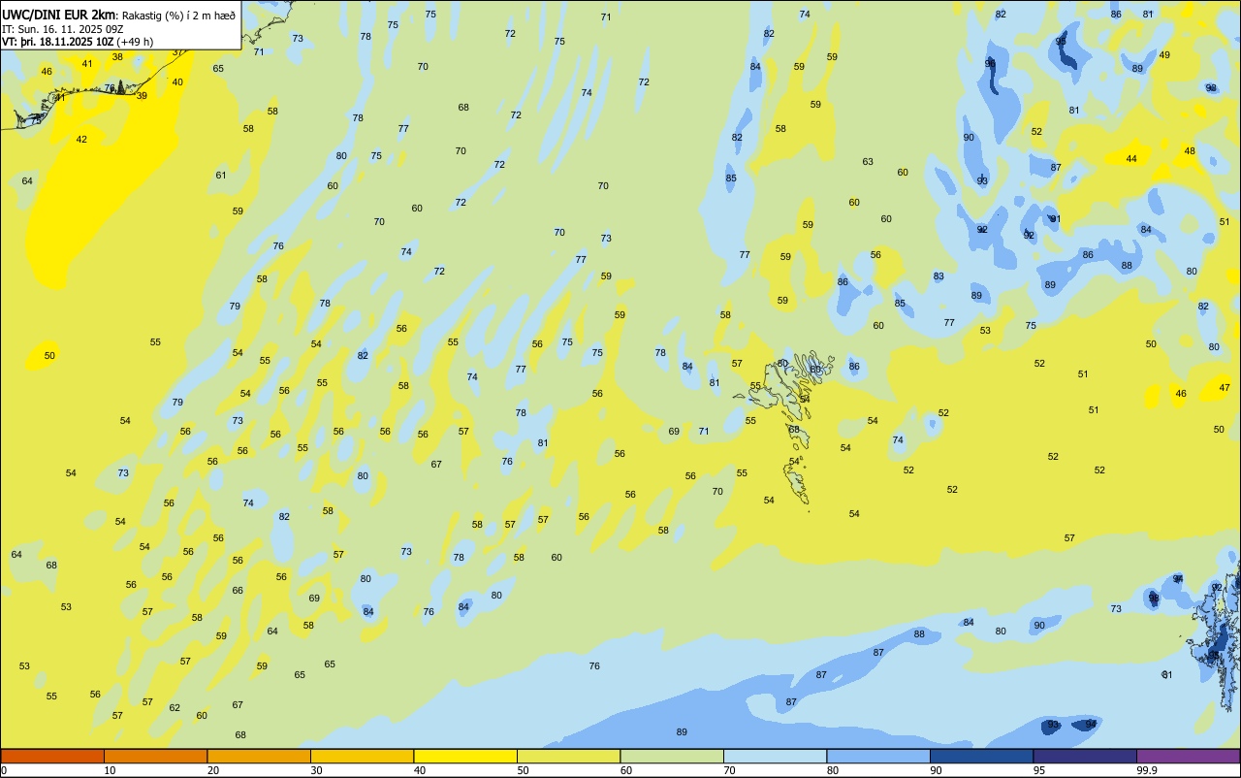Click the "VT: þri. 18.11.2025 10Z" line
1241x778 pixels.
(58, 42)
